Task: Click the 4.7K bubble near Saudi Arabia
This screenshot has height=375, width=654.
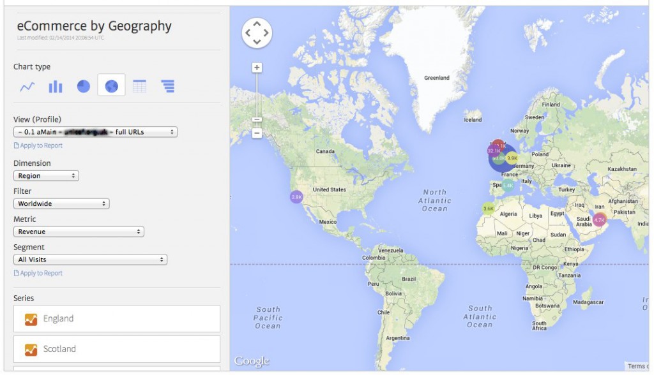Action: tap(599, 220)
